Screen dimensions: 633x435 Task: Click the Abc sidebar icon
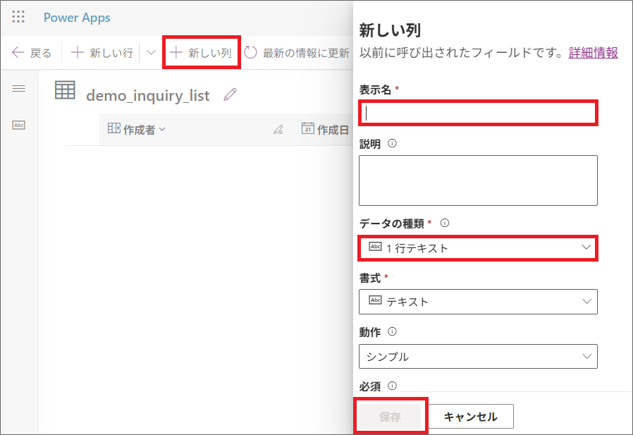coord(18,125)
